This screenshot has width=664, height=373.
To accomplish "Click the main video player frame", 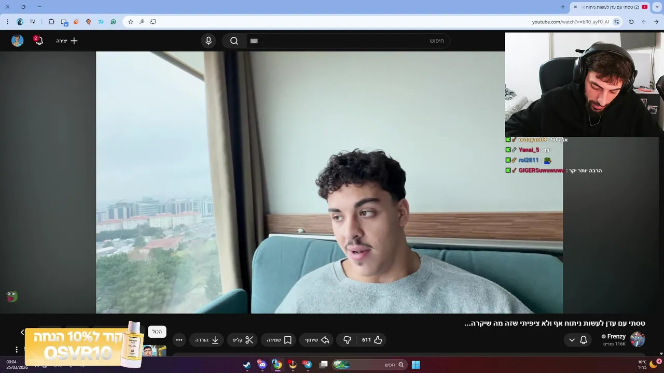I will (x=329, y=182).
